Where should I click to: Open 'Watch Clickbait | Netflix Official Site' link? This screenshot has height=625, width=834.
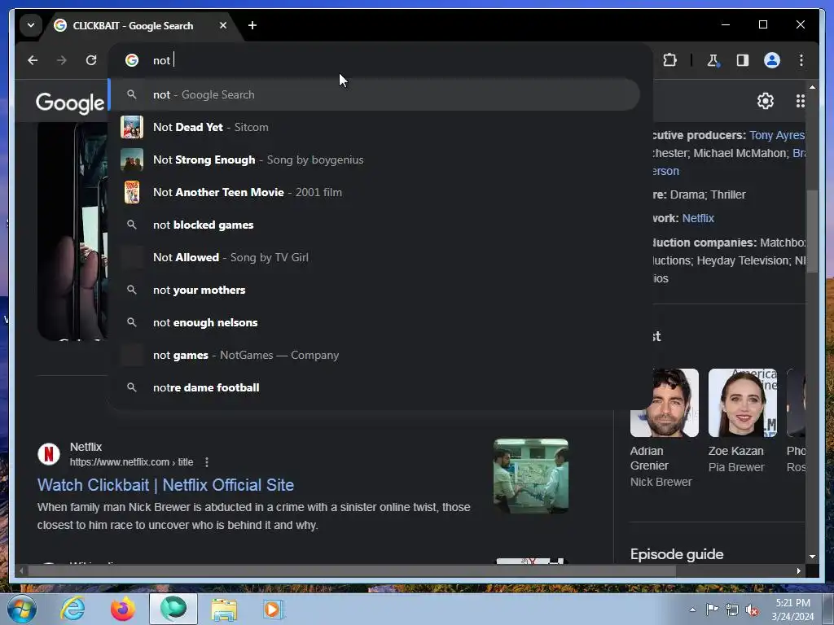[x=165, y=485]
